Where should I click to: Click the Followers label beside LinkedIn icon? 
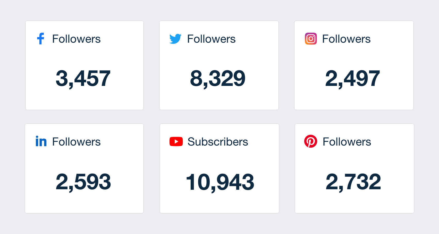click(x=76, y=142)
